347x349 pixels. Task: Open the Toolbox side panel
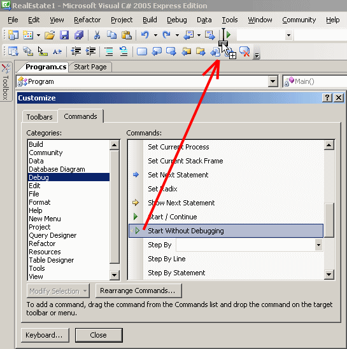click(x=6, y=81)
